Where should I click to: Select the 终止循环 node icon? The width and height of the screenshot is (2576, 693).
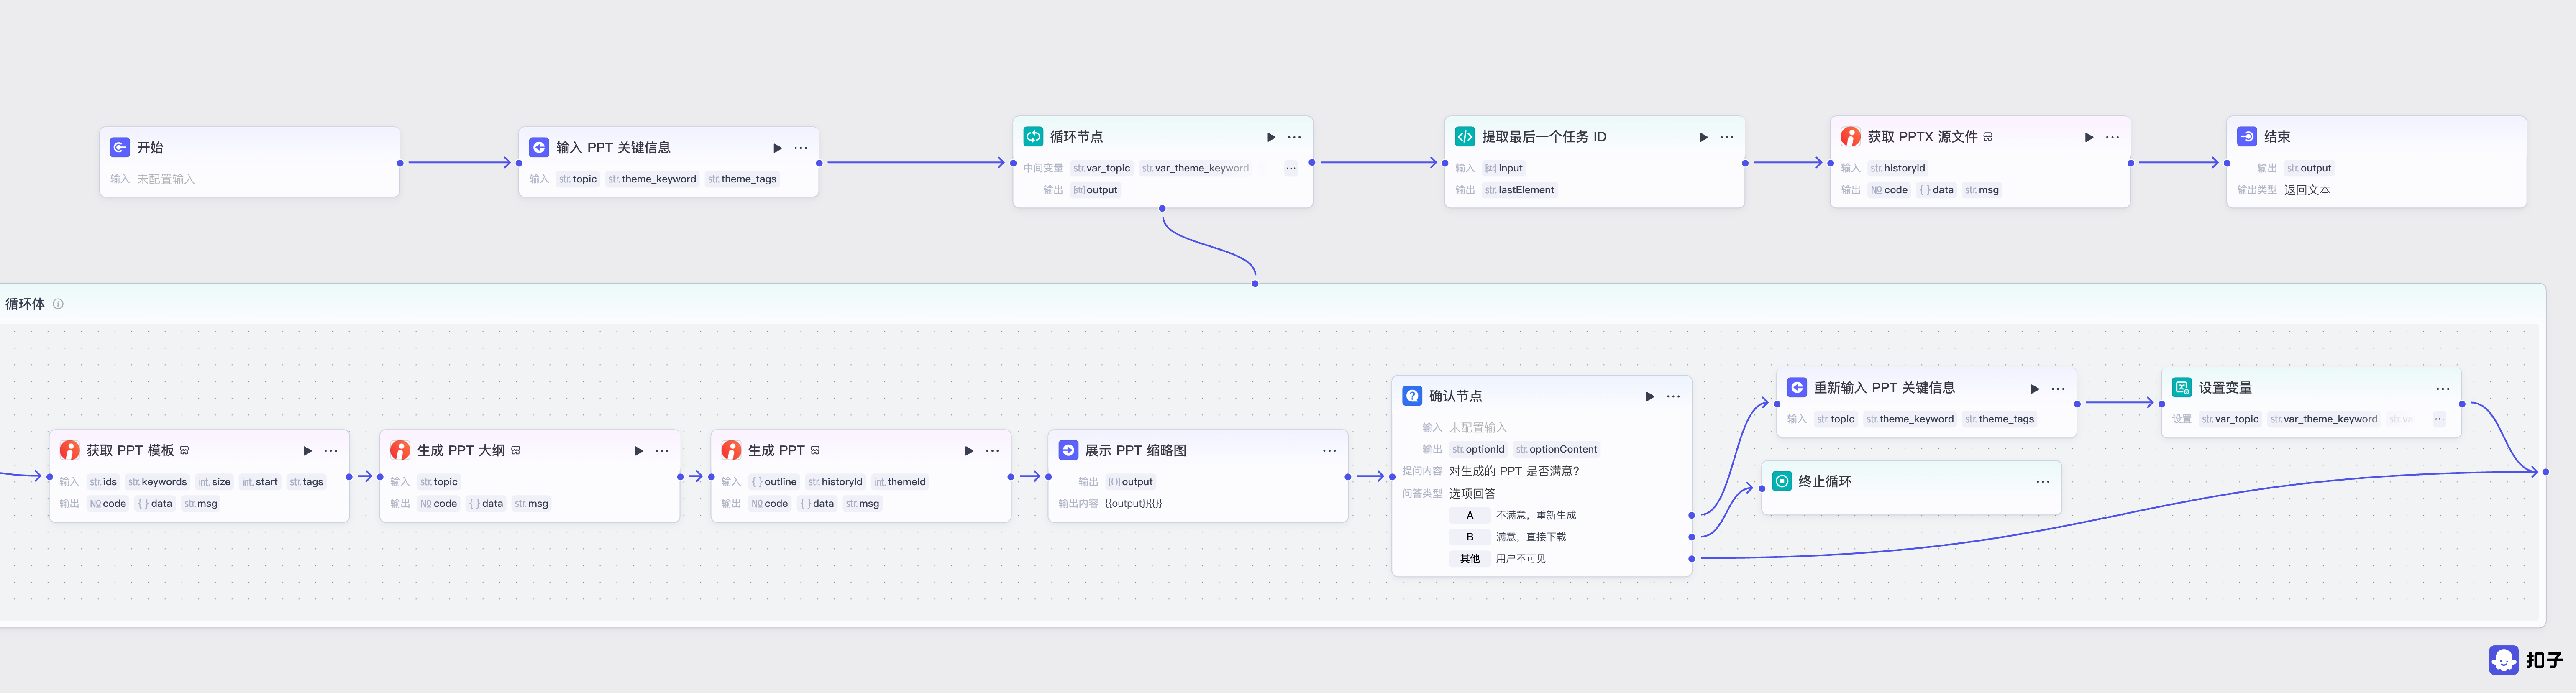(1782, 481)
